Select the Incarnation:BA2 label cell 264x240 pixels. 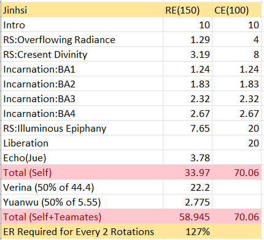point(82,84)
